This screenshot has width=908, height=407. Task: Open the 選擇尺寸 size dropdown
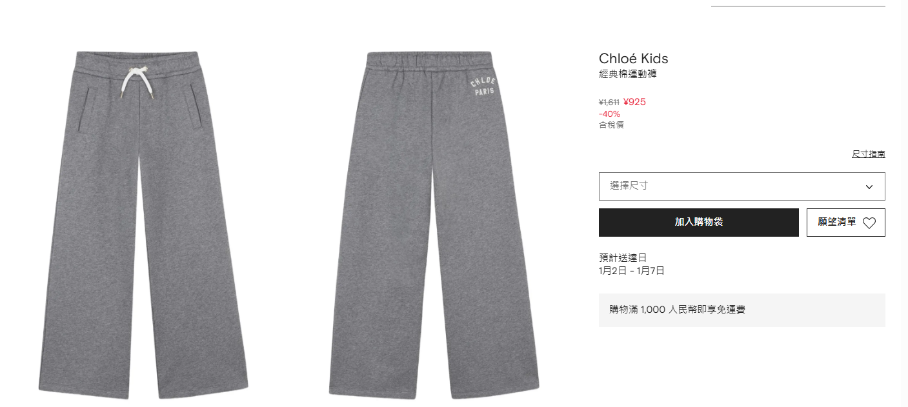tap(742, 186)
